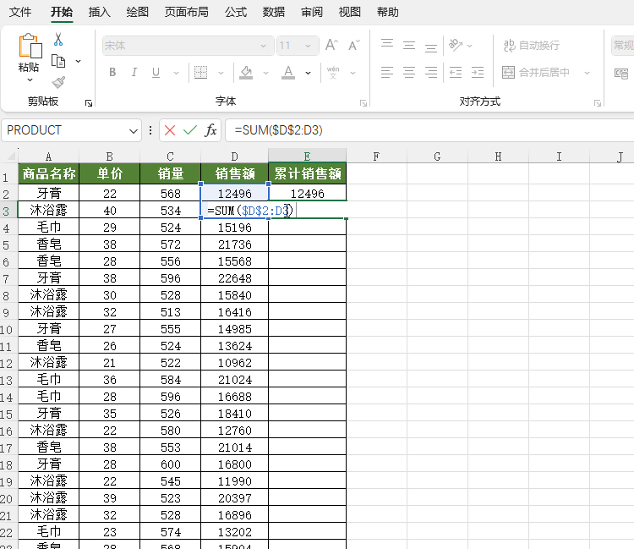
Task: Open the 合并后居中 dropdown arrow
Action: [587, 73]
